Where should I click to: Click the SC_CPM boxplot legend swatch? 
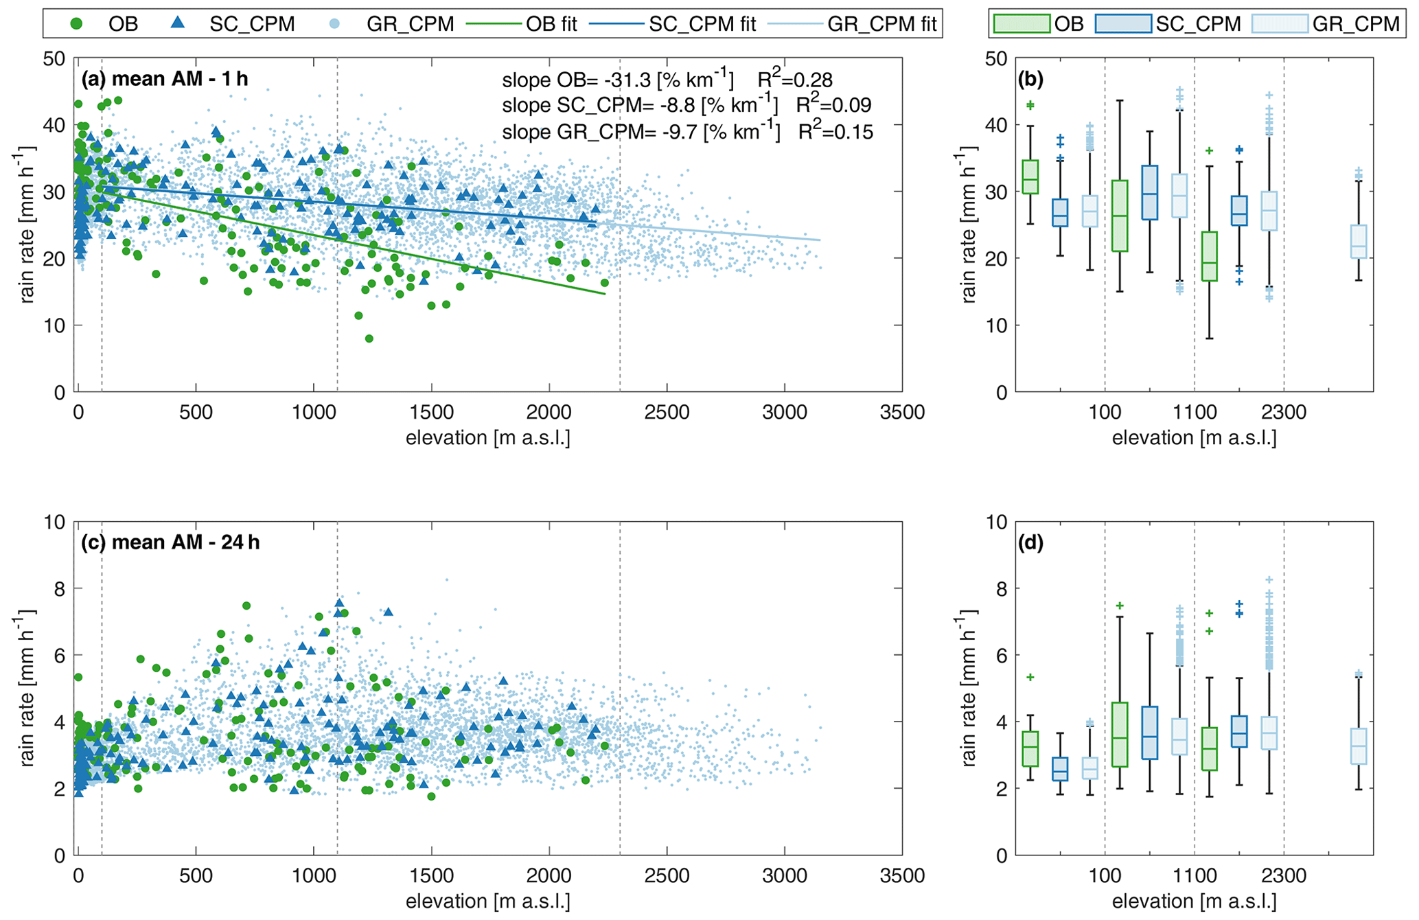tap(1123, 24)
